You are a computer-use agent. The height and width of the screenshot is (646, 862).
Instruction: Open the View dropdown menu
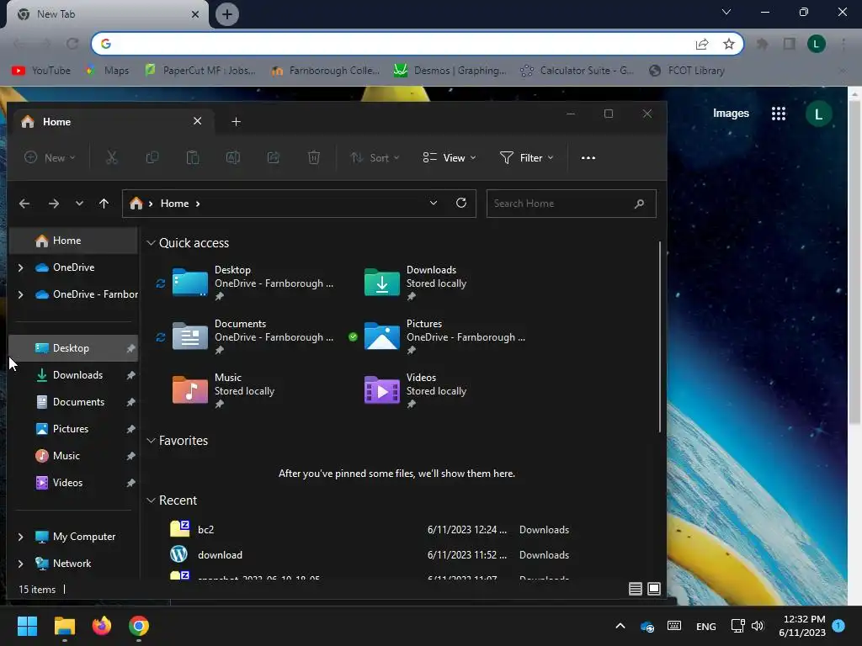tap(450, 157)
